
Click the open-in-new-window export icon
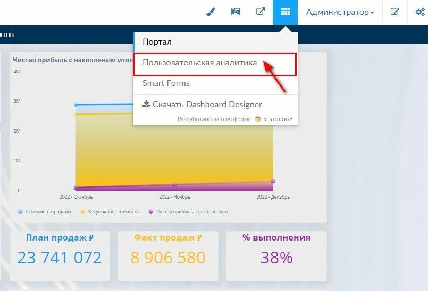point(261,12)
